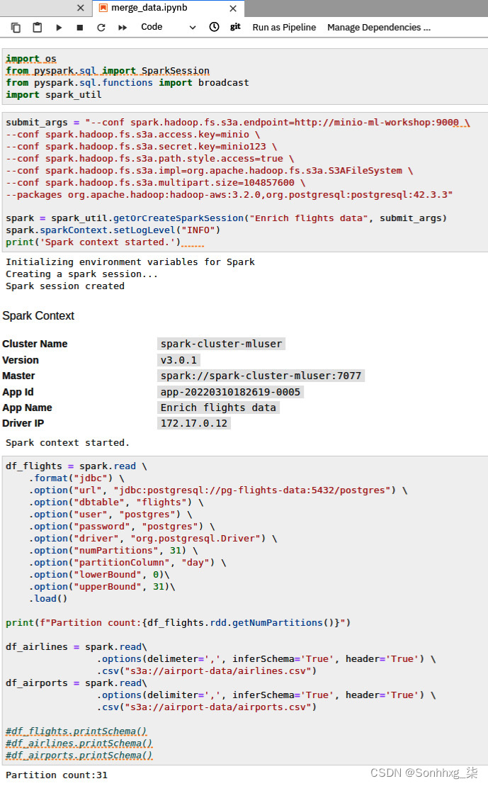Click version value v3.0.1
488x786 pixels.
(179, 360)
